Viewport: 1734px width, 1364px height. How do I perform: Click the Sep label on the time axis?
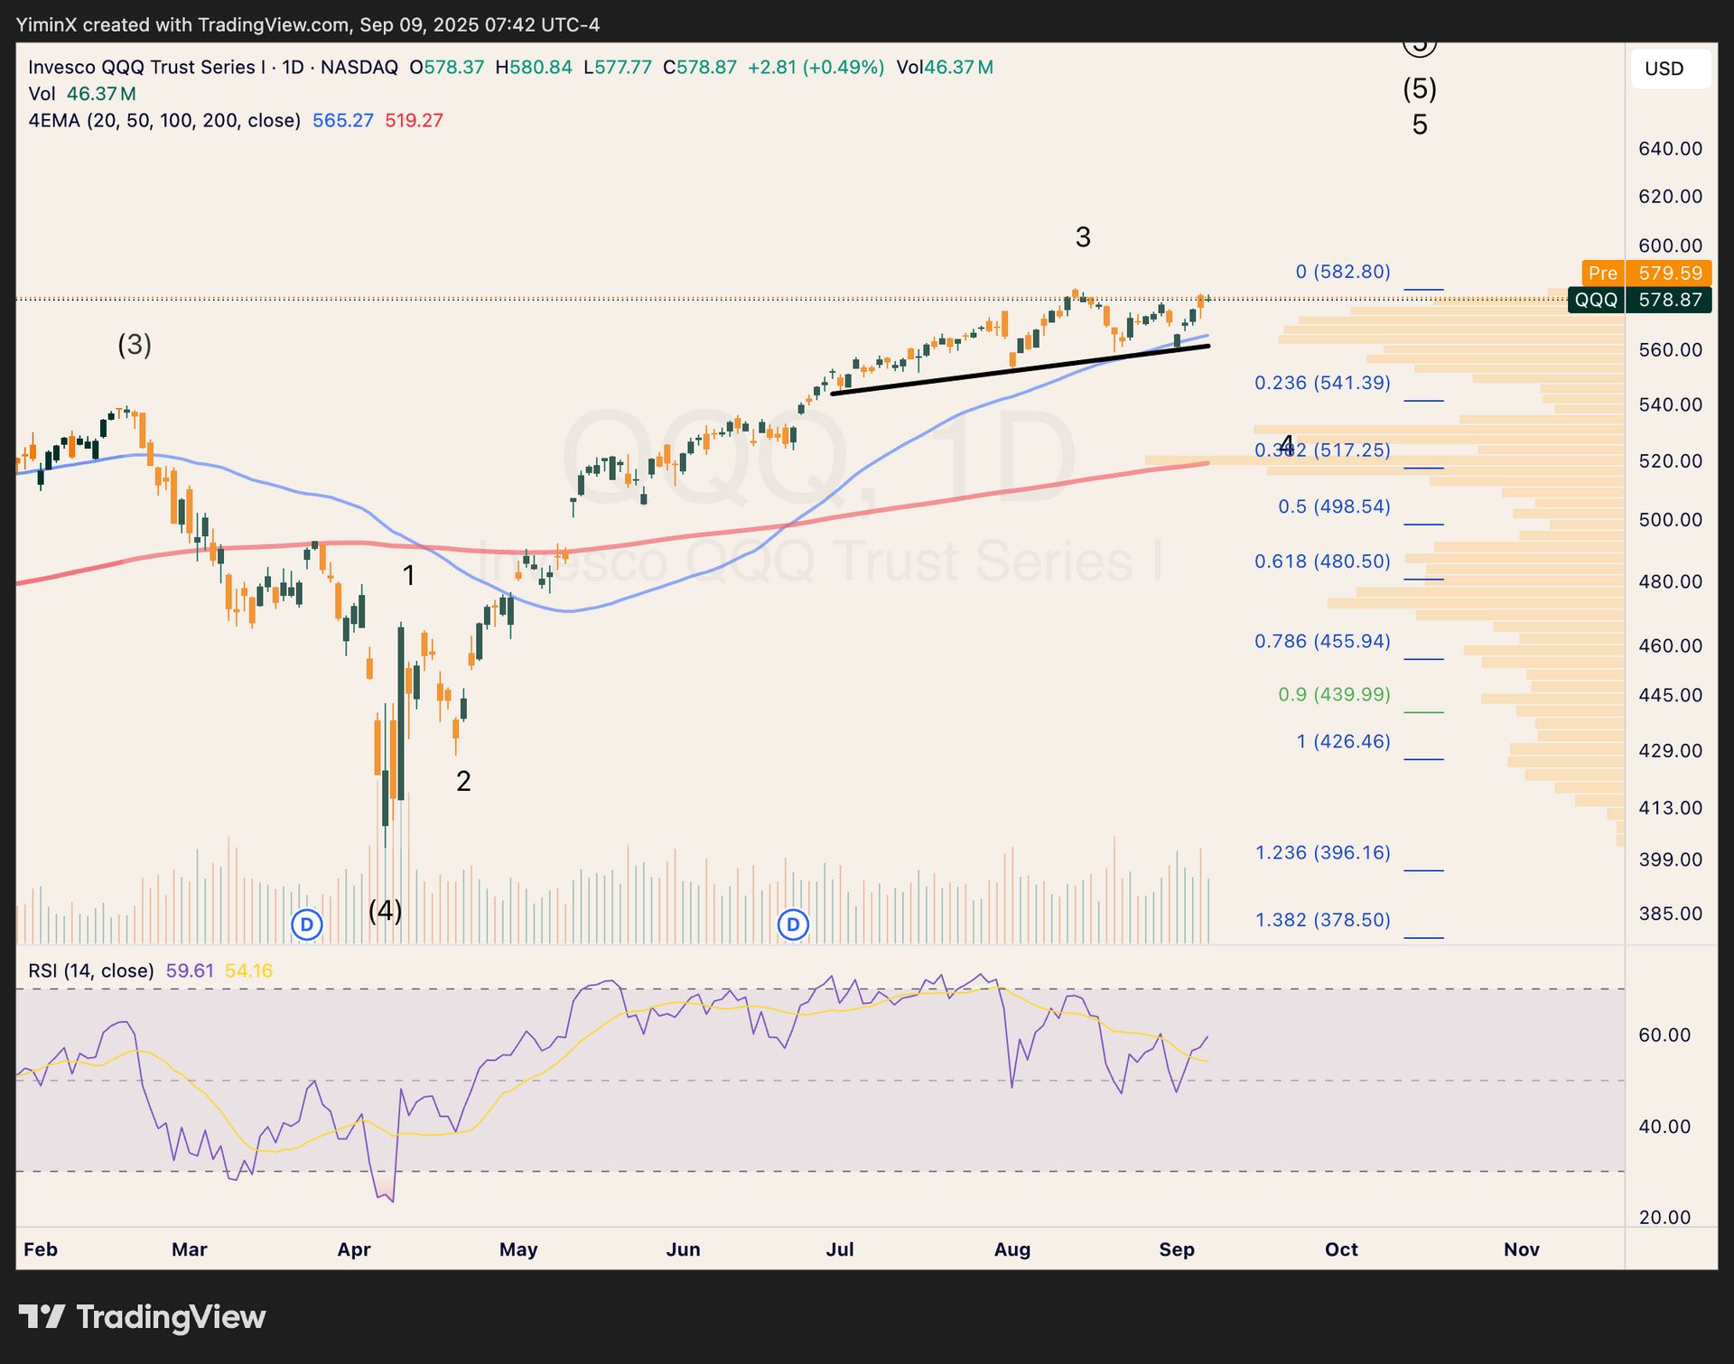[1176, 1249]
